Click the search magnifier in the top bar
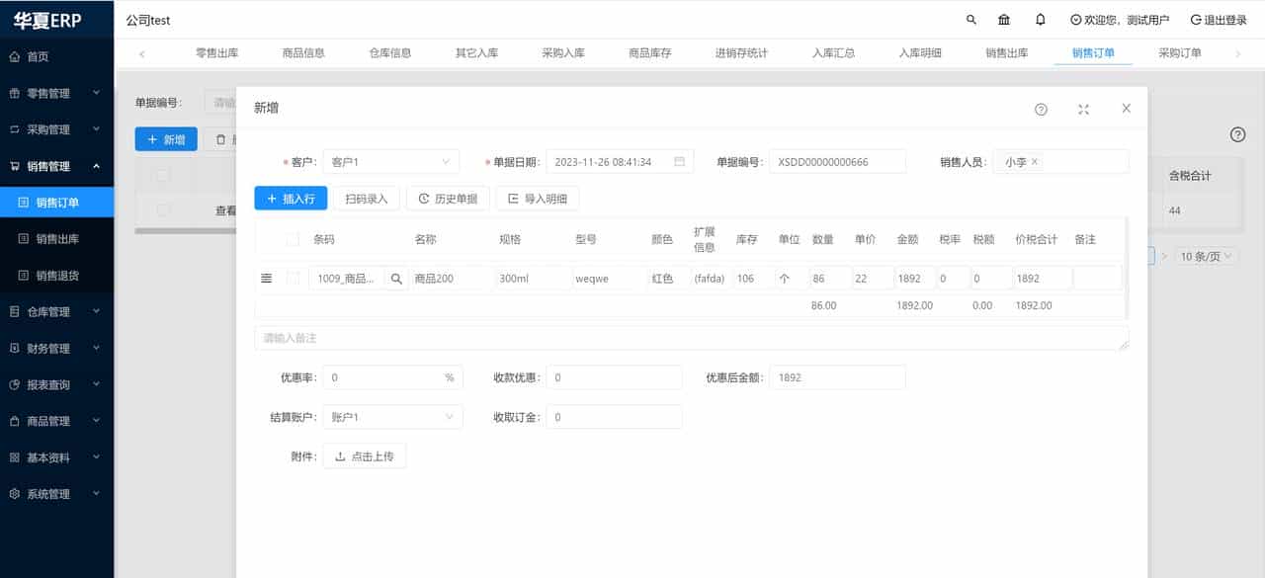1265x578 pixels. coord(970,19)
